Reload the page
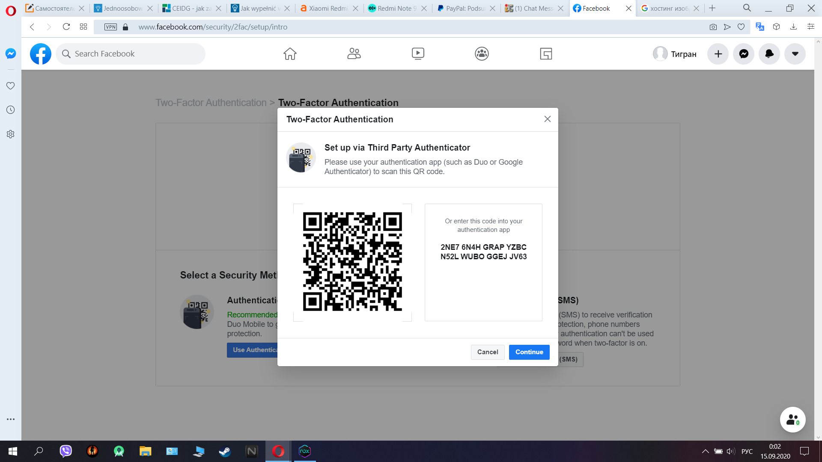This screenshot has height=462, width=822. coord(66,27)
